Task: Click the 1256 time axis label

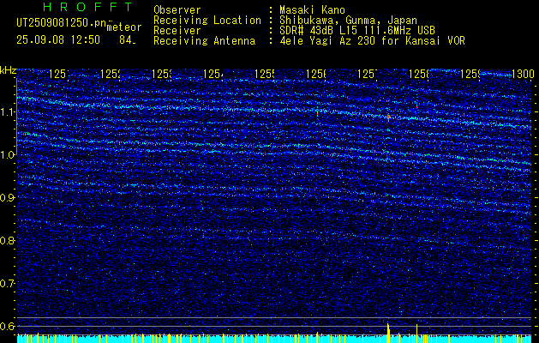Action: 316,74
